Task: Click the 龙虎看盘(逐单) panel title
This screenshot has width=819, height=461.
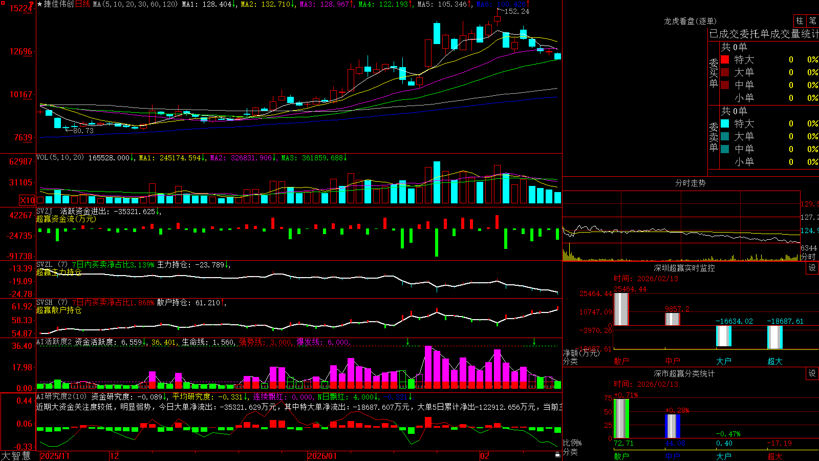Action: (691, 21)
